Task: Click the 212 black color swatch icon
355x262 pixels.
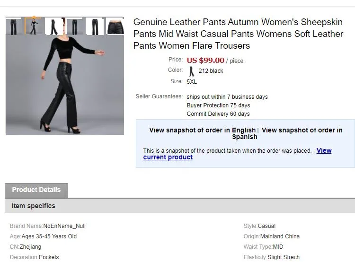Action: coord(192,71)
